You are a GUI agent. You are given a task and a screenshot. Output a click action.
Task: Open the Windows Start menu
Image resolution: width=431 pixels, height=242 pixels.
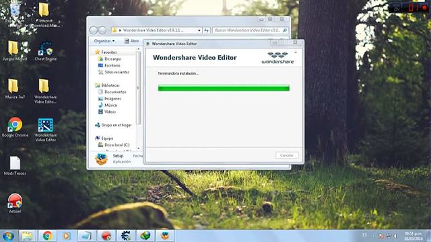pos(8,236)
